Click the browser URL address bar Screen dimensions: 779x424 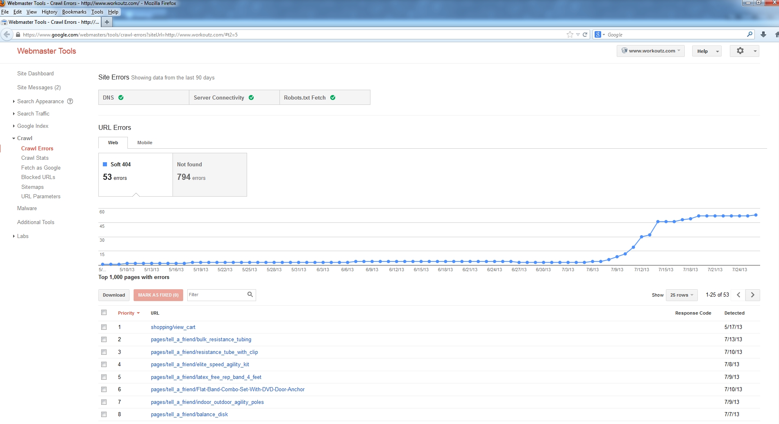290,35
